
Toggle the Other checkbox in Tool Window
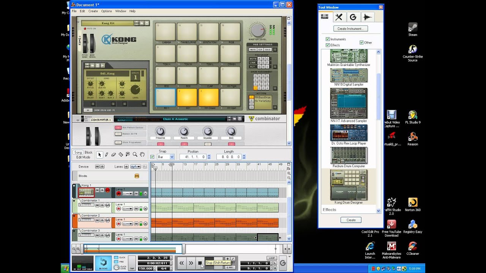[x=361, y=42]
